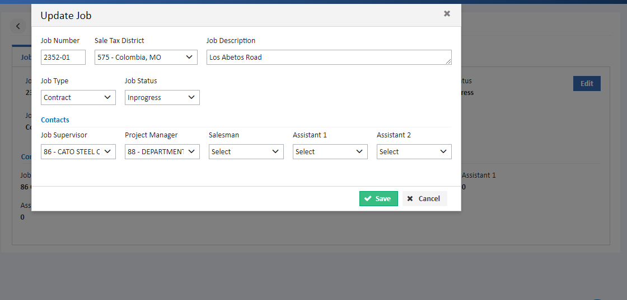Open the Sale Tax District dropdown

(x=146, y=58)
